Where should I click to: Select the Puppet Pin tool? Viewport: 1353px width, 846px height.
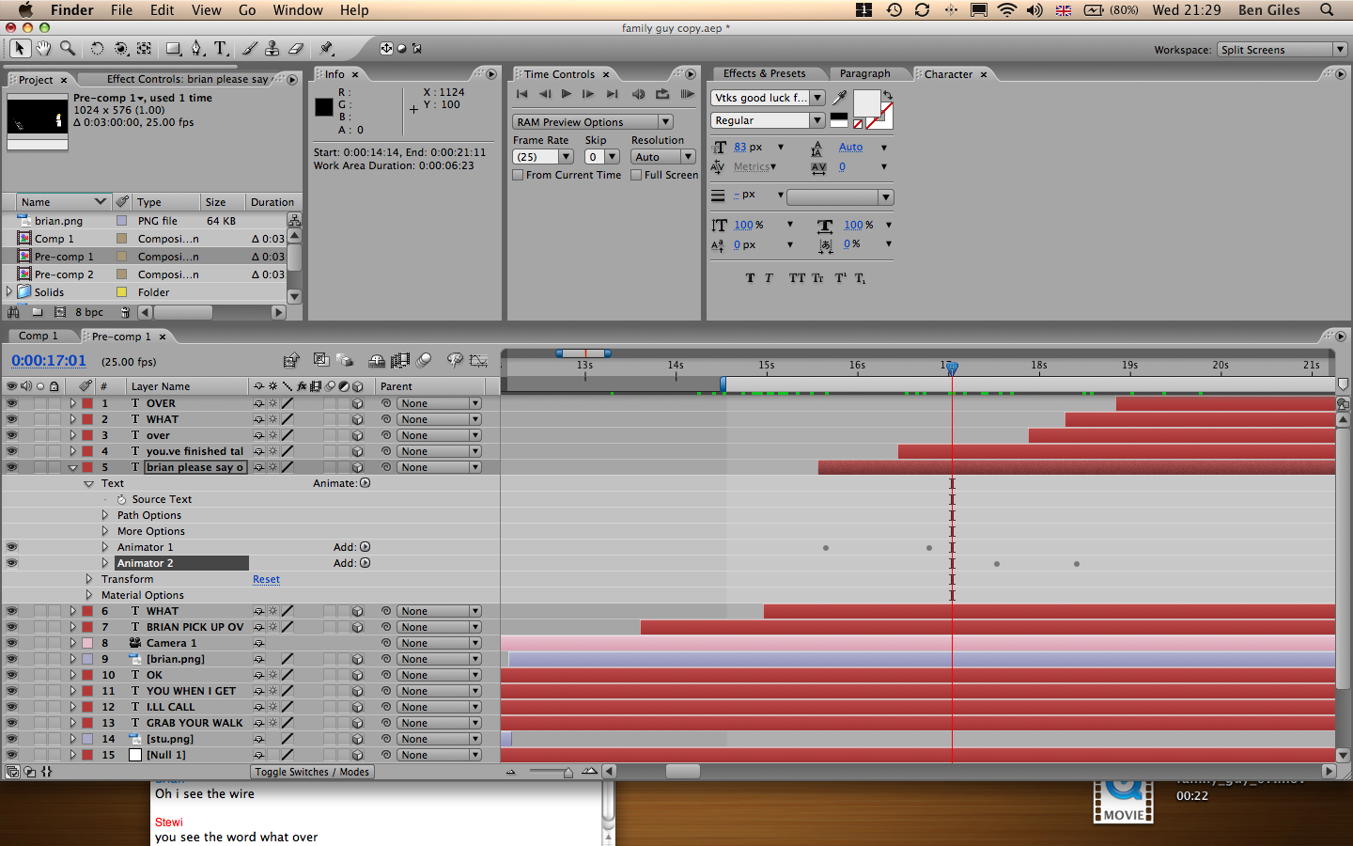coord(326,48)
